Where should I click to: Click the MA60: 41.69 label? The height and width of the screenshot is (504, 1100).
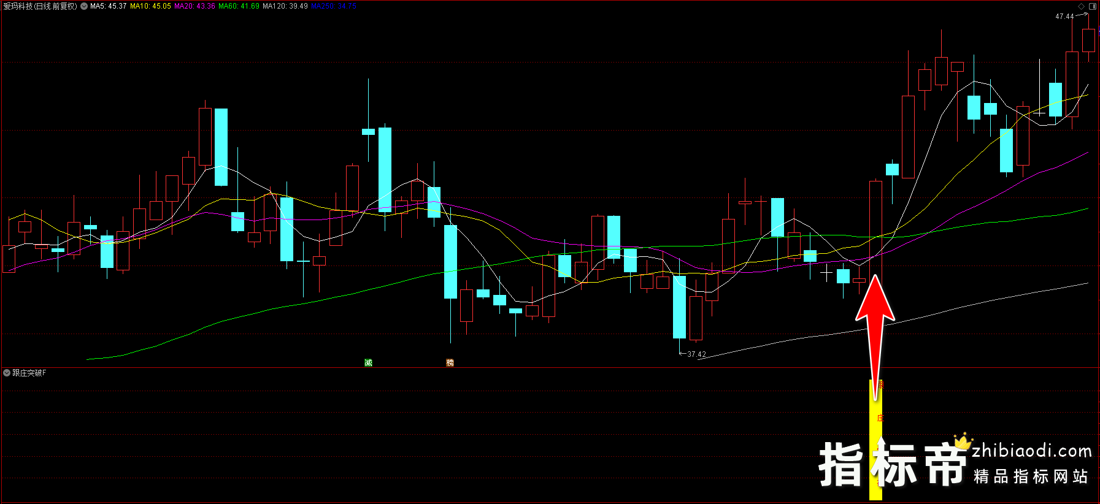[x=239, y=6]
